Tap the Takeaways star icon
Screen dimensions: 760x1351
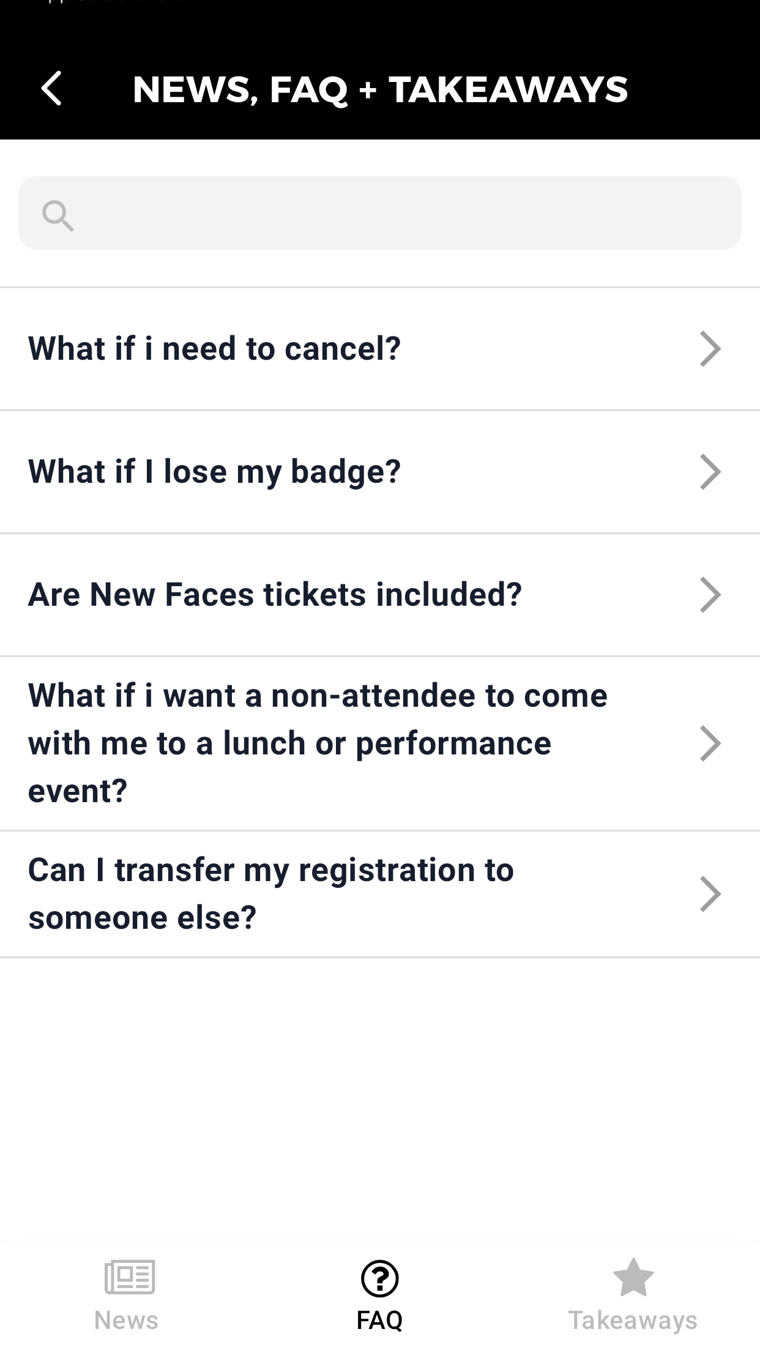pyautogui.click(x=633, y=1277)
